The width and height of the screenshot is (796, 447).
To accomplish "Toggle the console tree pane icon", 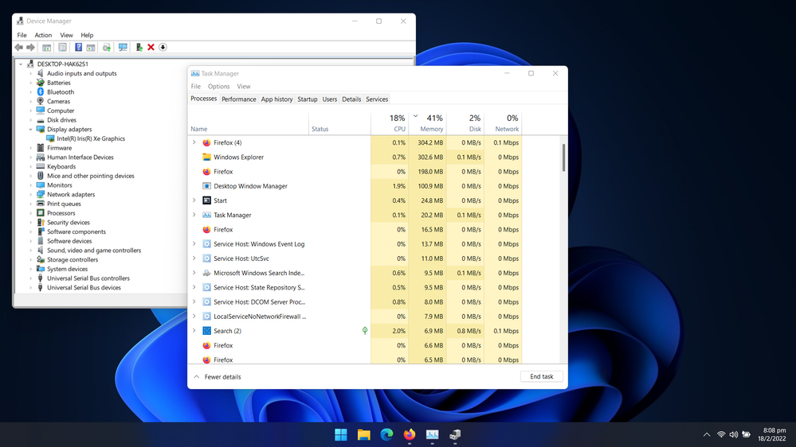I will pos(46,47).
